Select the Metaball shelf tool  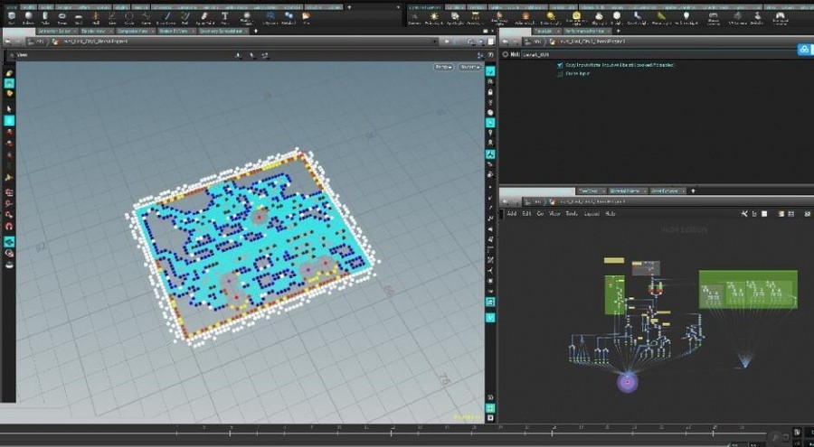pos(289,18)
